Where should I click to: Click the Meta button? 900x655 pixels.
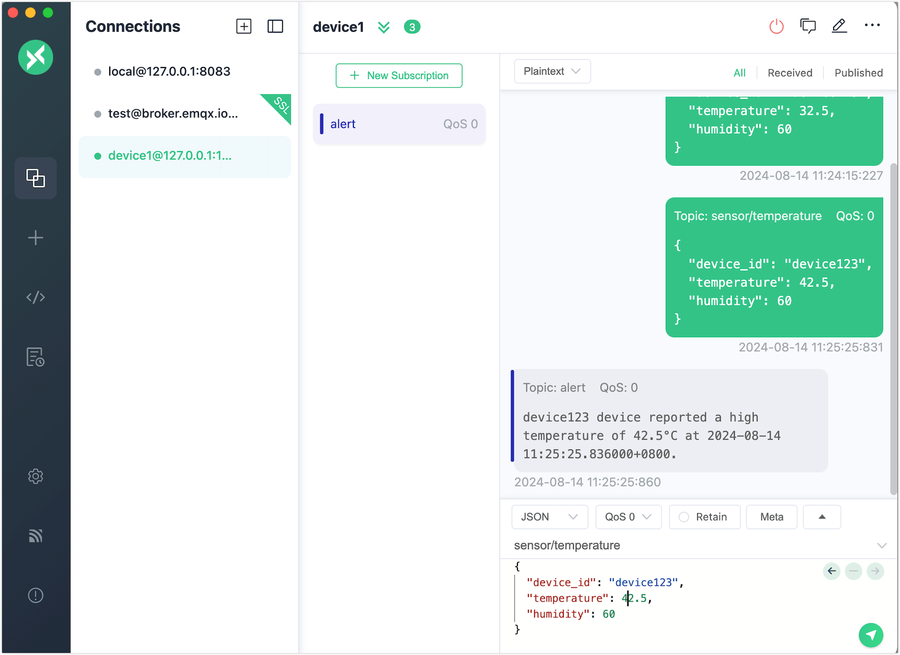pos(771,517)
